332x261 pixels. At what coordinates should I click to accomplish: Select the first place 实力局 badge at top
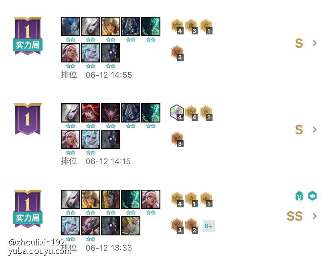click(x=28, y=36)
